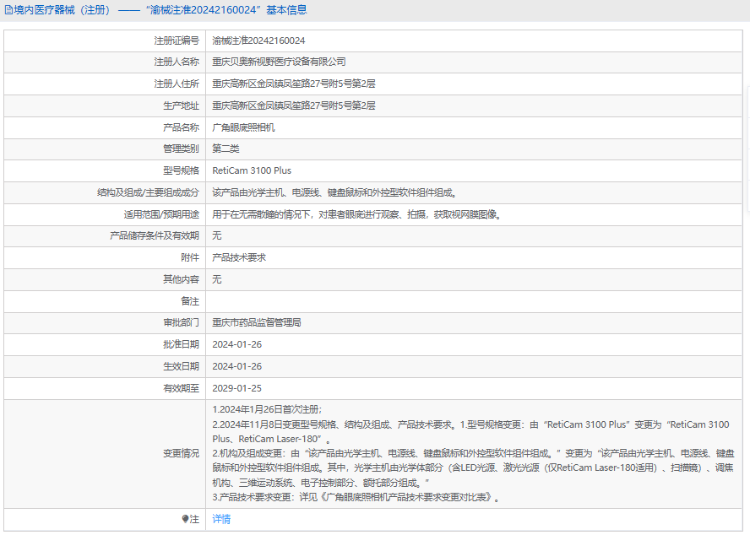Screen dimensions: 750x535
Task: Click the line 1.2024年1月26日首次注册
Action: click(268, 410)
